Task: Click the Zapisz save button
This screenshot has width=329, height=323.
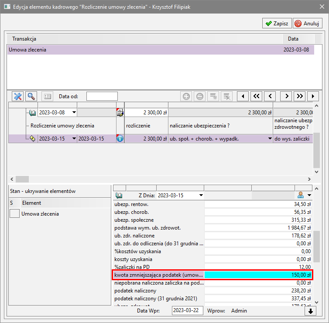Action: tap(277, 23)
